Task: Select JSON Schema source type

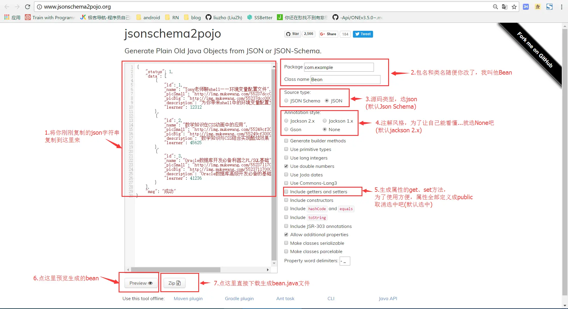Action: (x=286, y=101)
